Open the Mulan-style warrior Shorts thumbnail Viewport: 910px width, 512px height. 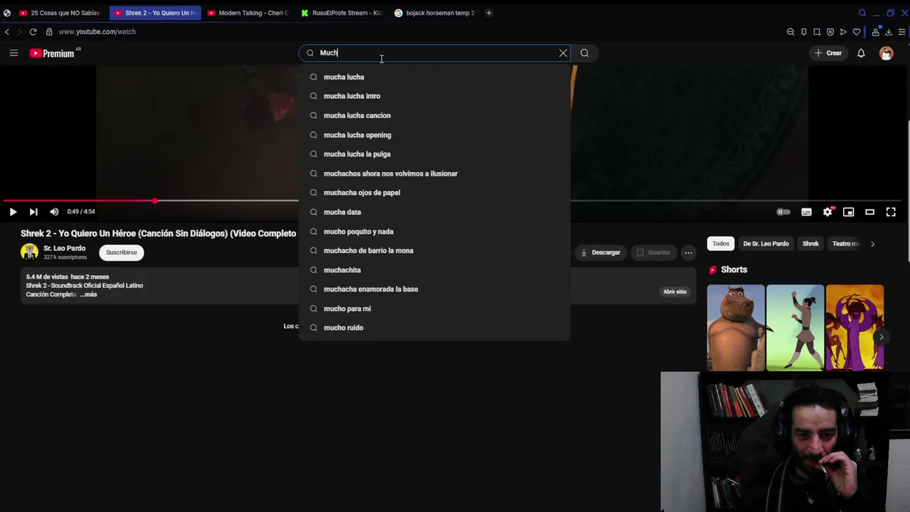(795, 328)
